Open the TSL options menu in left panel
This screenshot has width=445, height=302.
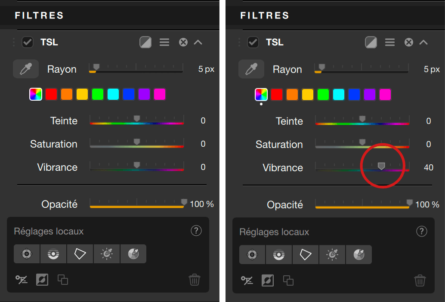tap(164, 42)
